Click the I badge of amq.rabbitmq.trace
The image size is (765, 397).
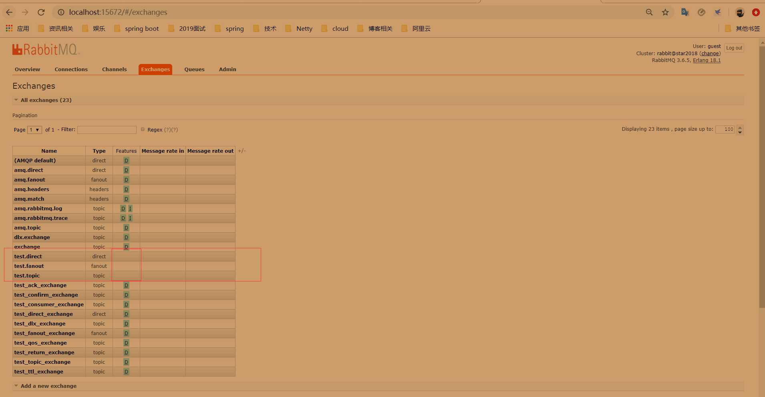[130, 218]
